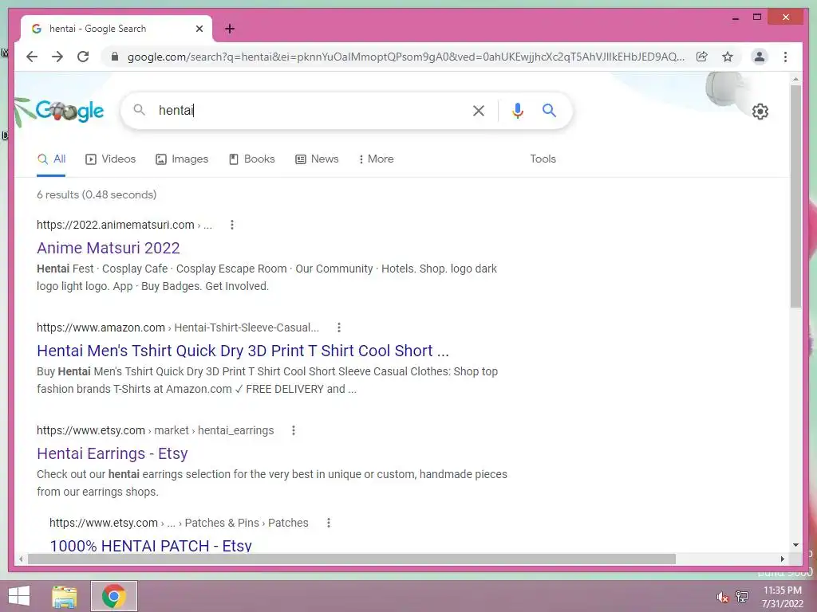
Task: Go back to the previous page
Action: [x=32, y=57]
